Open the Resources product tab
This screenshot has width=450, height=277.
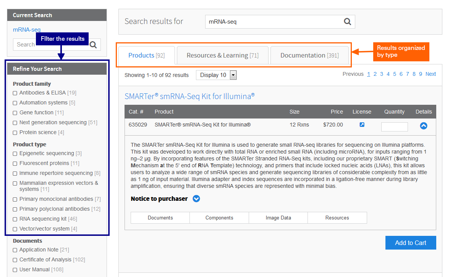click(337, 218)
